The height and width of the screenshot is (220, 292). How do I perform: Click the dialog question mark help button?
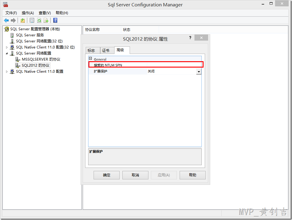190,38
